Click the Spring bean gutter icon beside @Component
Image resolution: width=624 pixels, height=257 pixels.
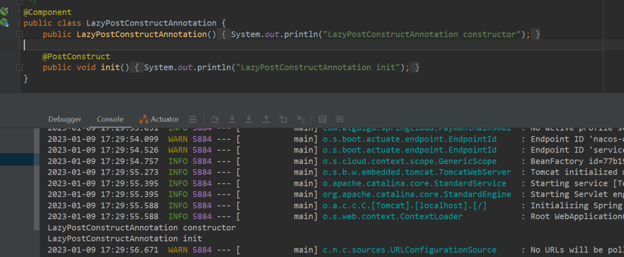tap(5, 12)
